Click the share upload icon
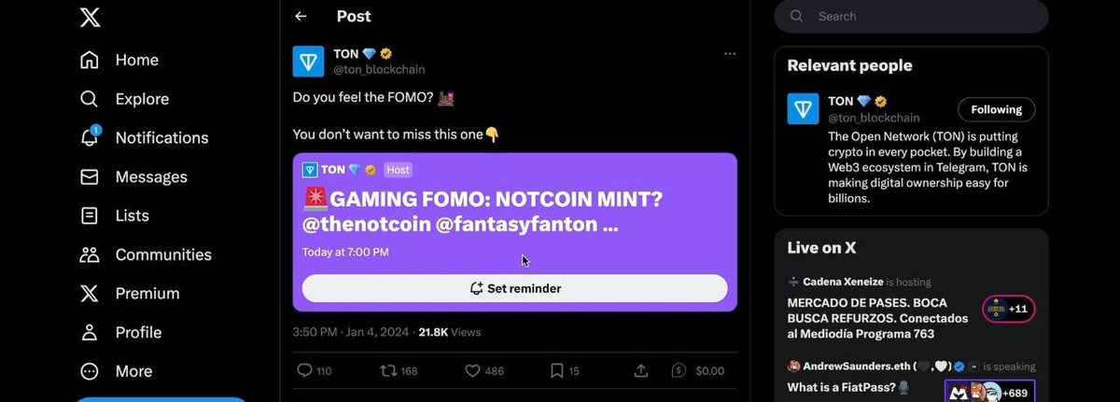 (641, 370)
